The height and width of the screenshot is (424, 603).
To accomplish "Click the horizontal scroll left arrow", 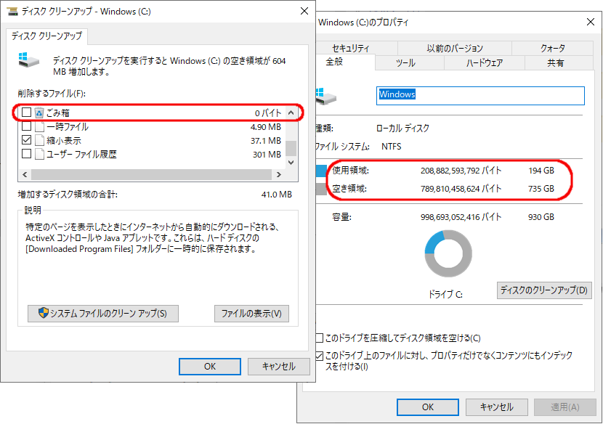I will tap(25, 174).
